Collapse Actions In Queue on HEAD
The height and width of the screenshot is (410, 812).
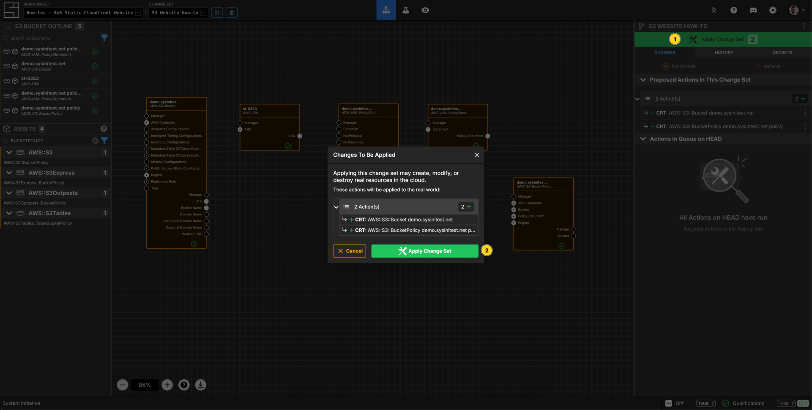coord(643,139)
